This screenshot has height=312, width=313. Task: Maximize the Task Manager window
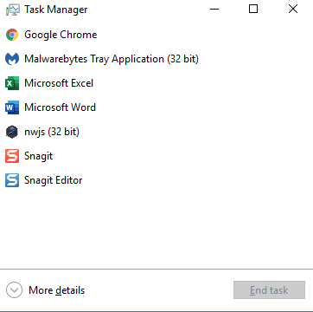253,9
